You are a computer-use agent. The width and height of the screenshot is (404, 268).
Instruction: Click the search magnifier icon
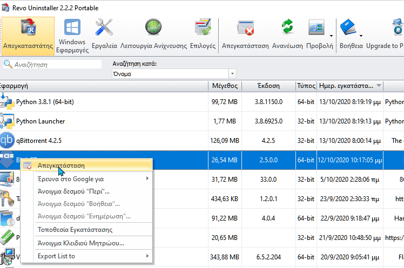pos(8,64)
